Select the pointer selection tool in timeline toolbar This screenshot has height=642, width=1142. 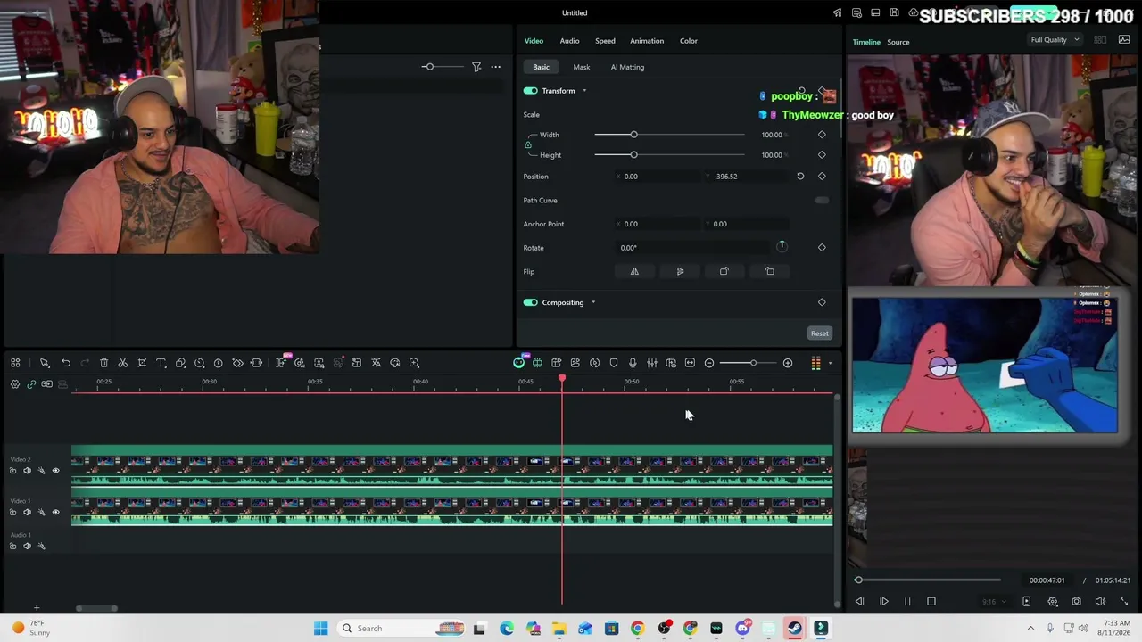pyautogui.click(x=45, y=363)
